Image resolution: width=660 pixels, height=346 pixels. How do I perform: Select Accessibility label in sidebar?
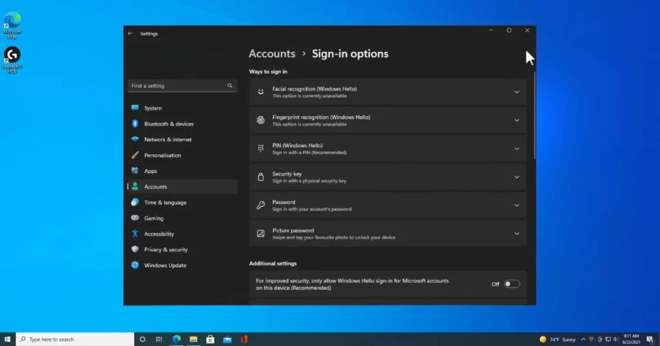point(159,234)
